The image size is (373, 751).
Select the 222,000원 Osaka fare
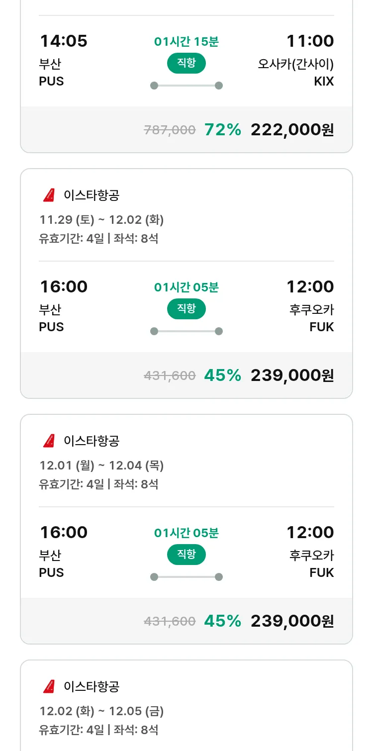[292, 130]
